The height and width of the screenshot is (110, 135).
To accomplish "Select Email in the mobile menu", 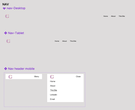I will pos(52,99).
